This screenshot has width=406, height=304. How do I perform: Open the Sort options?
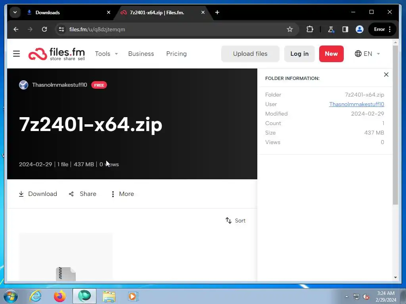tap(236, 220)
